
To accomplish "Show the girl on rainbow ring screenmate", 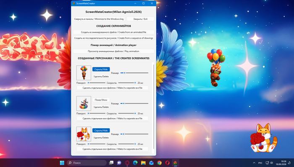I will tap(101, 100).
